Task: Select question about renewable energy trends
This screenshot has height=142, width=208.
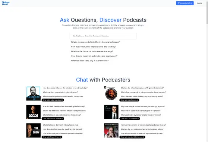Action: 92,51
